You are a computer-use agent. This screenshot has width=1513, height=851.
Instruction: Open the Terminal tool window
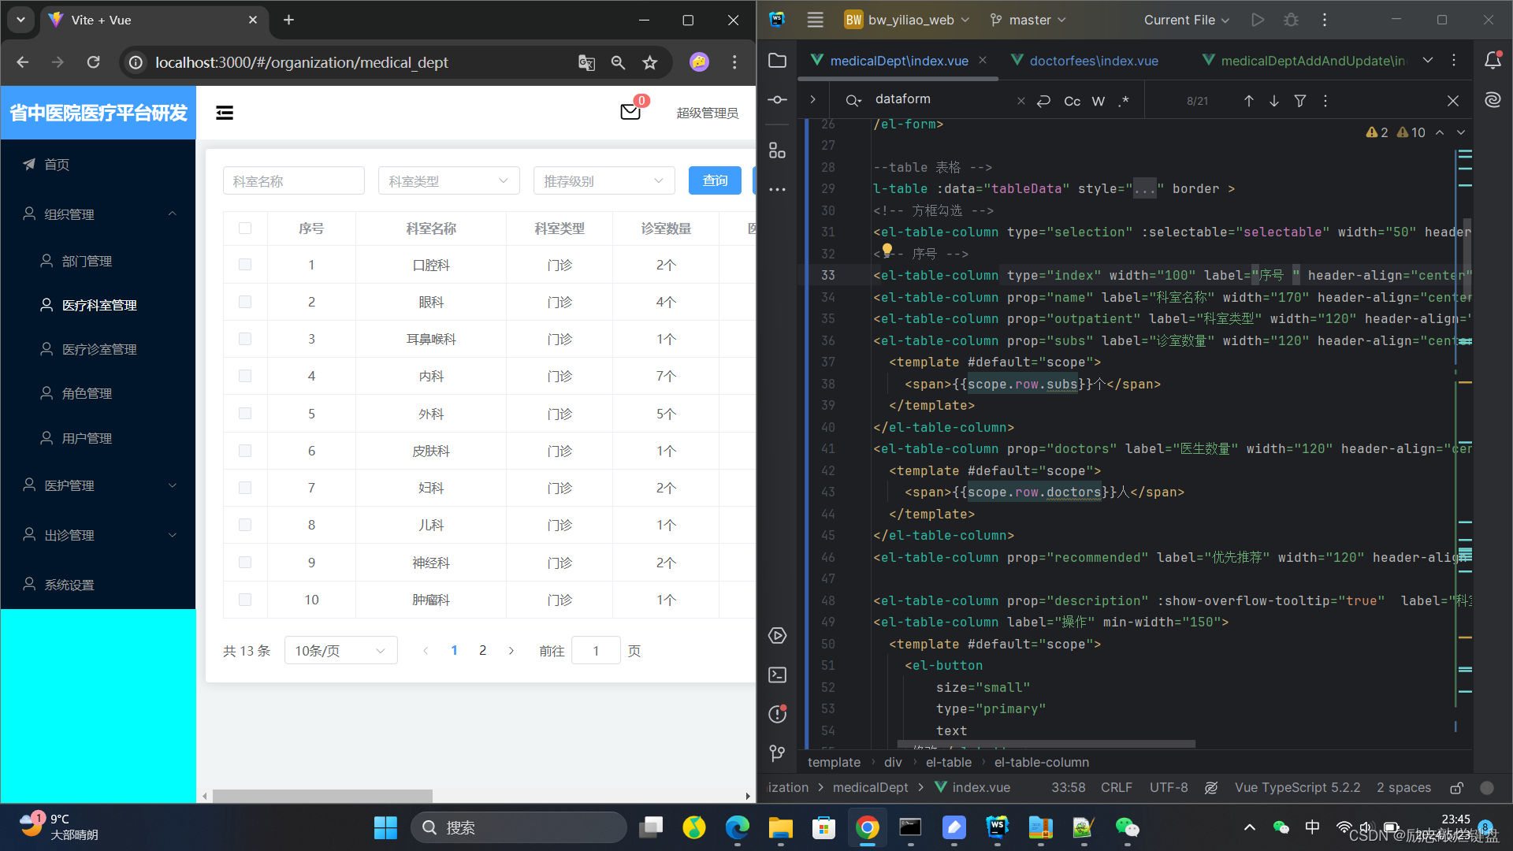pos(778,674)
